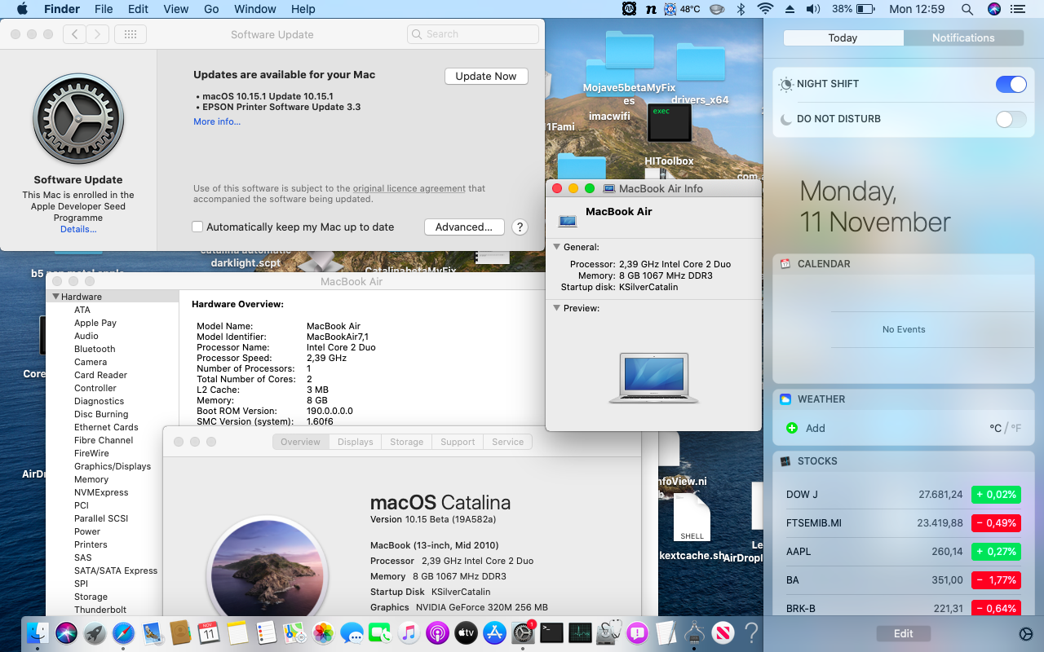Open the original licence agreement link
Image resolution: width=1044 pixels, height=652 pixels.
409,188
